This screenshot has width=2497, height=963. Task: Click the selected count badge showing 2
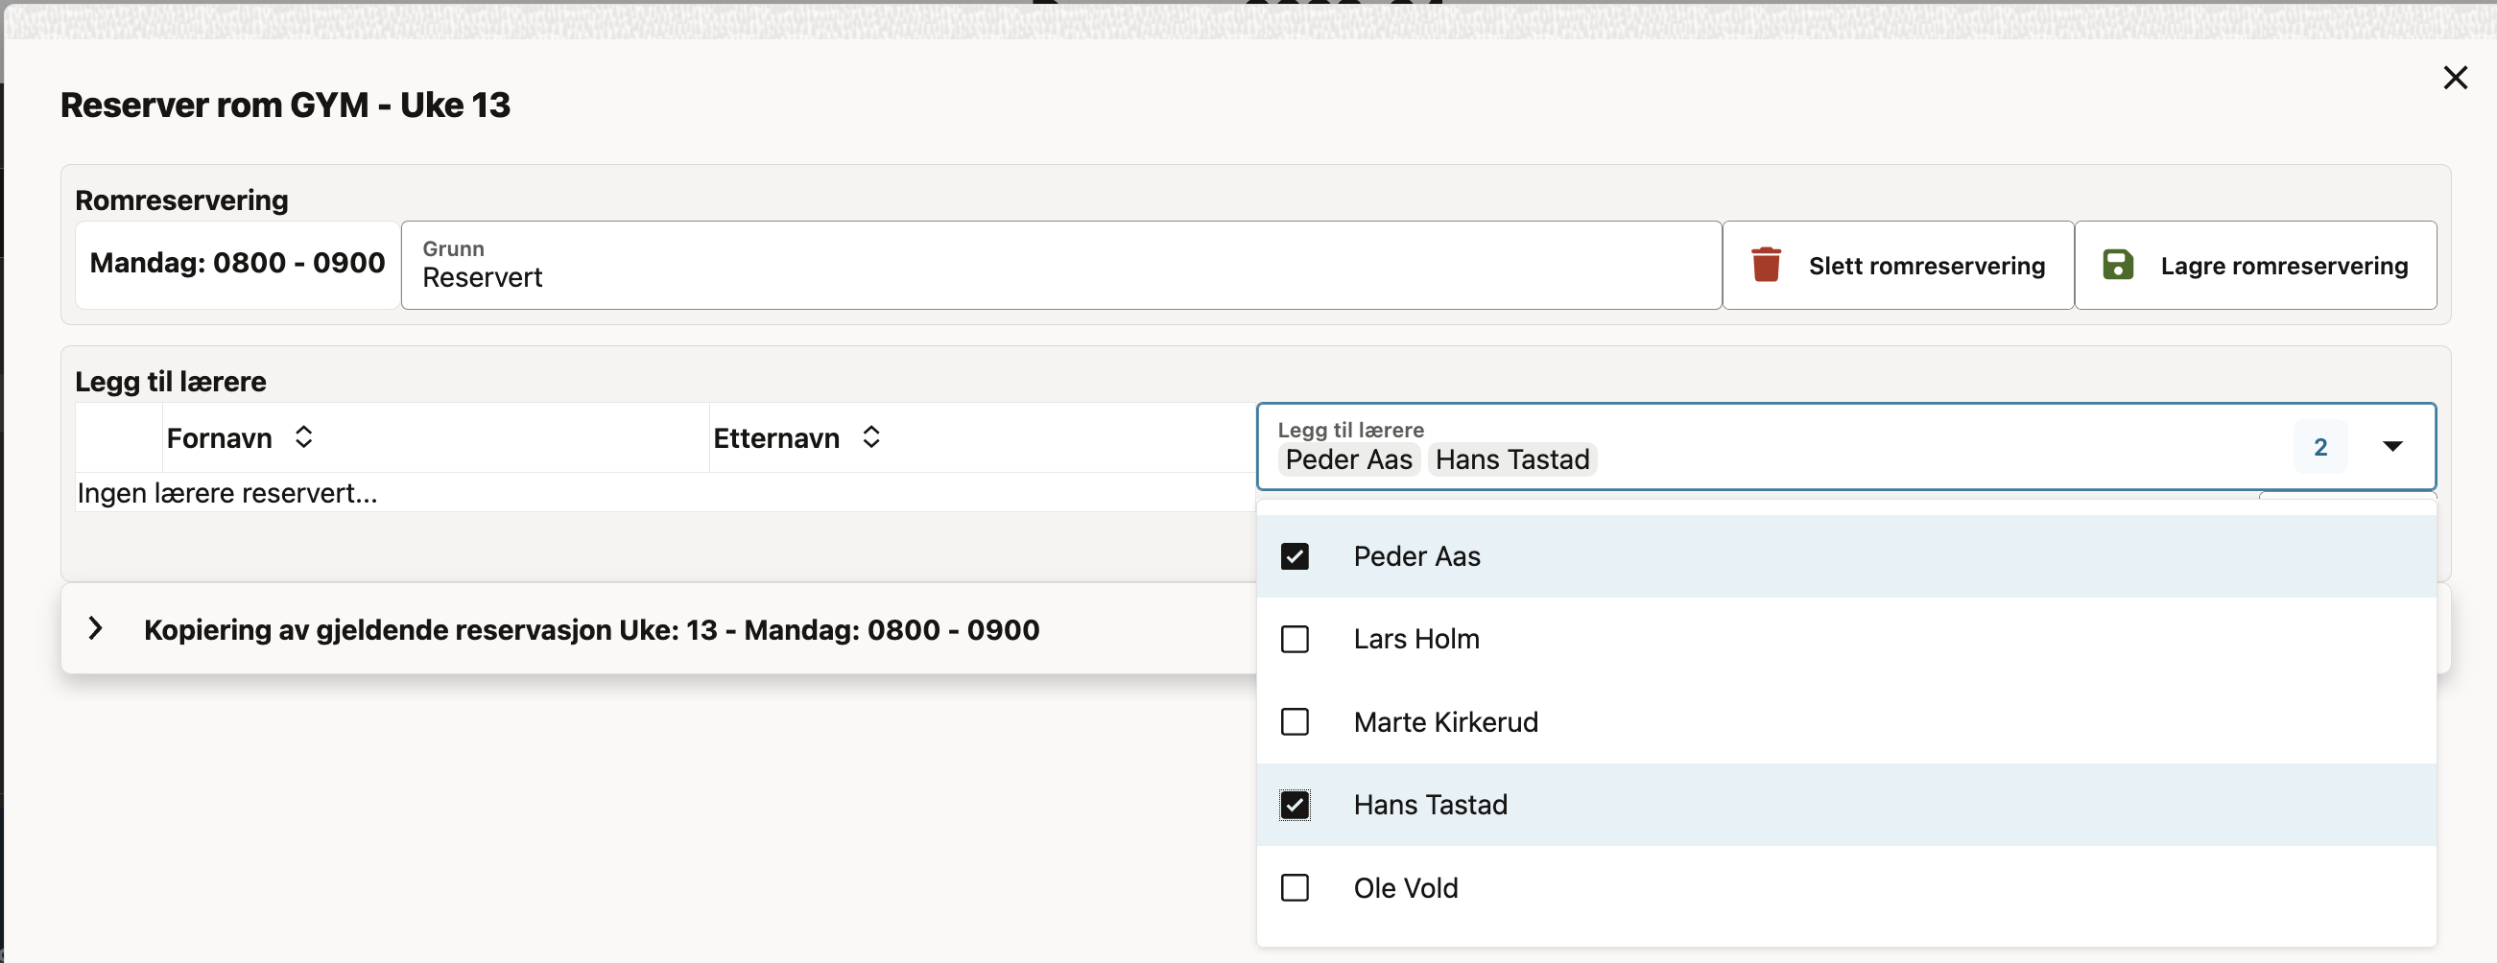[2319, 447]
